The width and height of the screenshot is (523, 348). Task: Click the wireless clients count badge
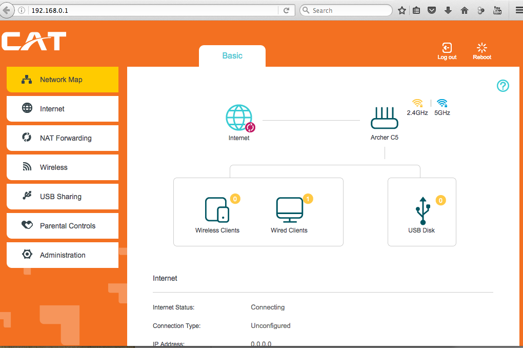pyautogui.click(x=235, y=199)
